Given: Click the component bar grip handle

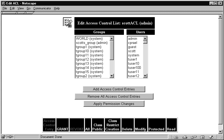Looking at the screenshot, I should (x=170, y=137).
